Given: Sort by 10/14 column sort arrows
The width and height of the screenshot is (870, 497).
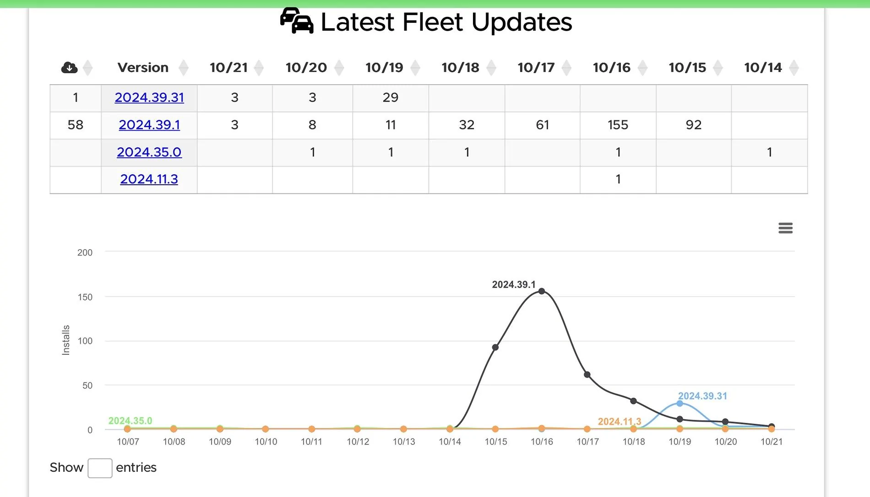Looking at the screenshot, I should click(x=794, y=68).
